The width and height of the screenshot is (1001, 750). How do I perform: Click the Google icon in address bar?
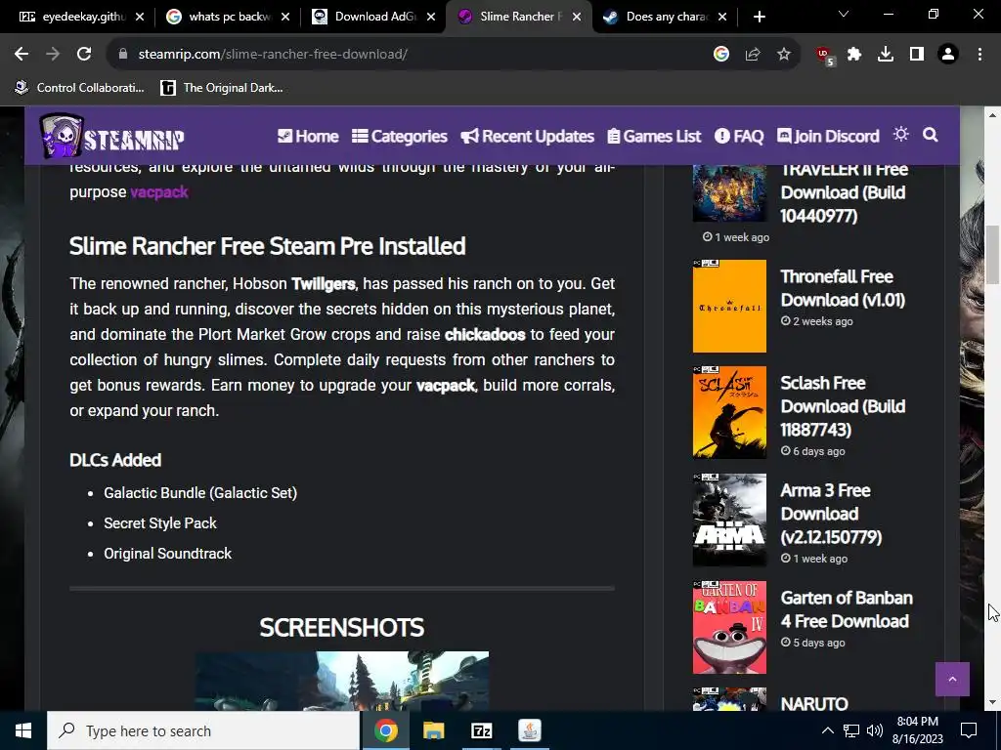click(721, 55)
